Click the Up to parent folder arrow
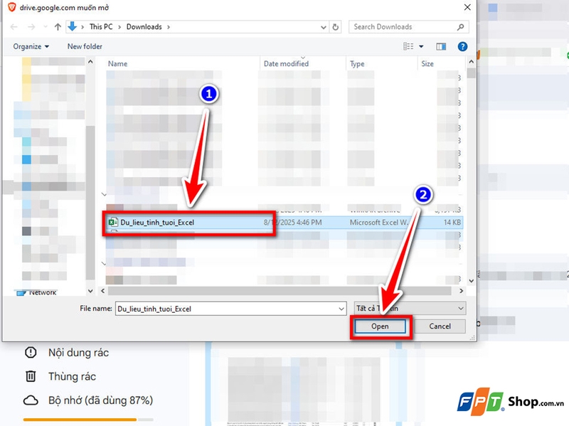The height and width of the screenshot is (426, 569). tap(57, 27)
